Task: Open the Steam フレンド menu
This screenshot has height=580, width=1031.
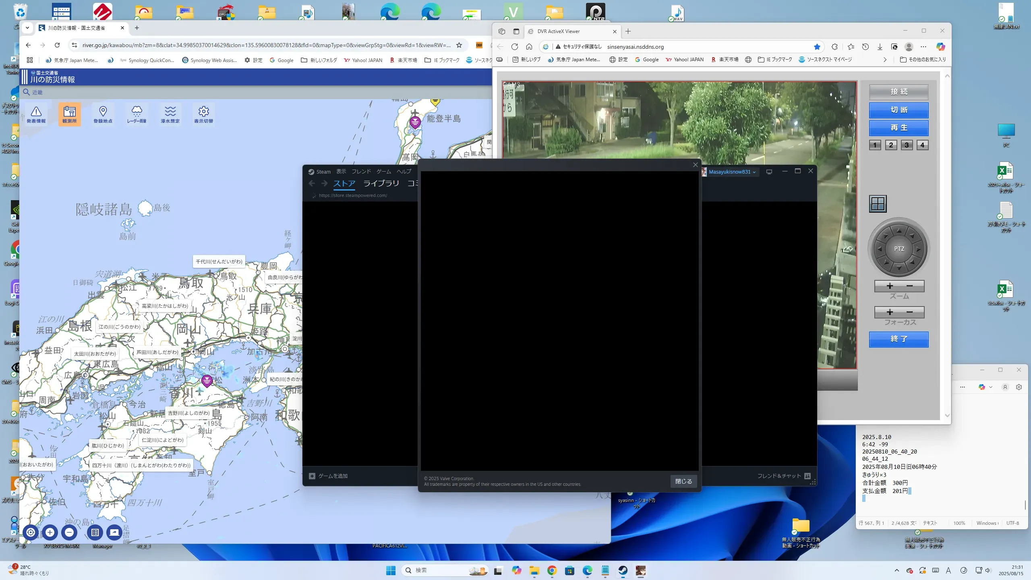Action: pos(361,172)
